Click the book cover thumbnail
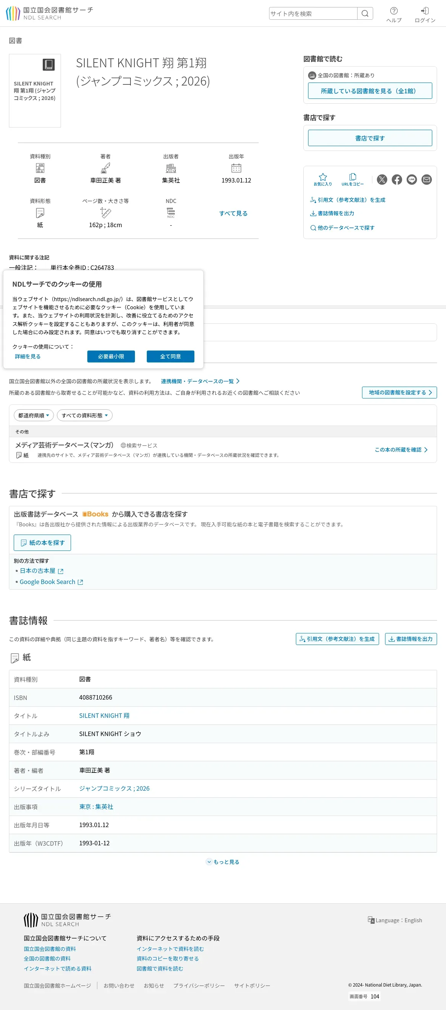Screen dimensions: 446x1010 (x=35, y=91)
